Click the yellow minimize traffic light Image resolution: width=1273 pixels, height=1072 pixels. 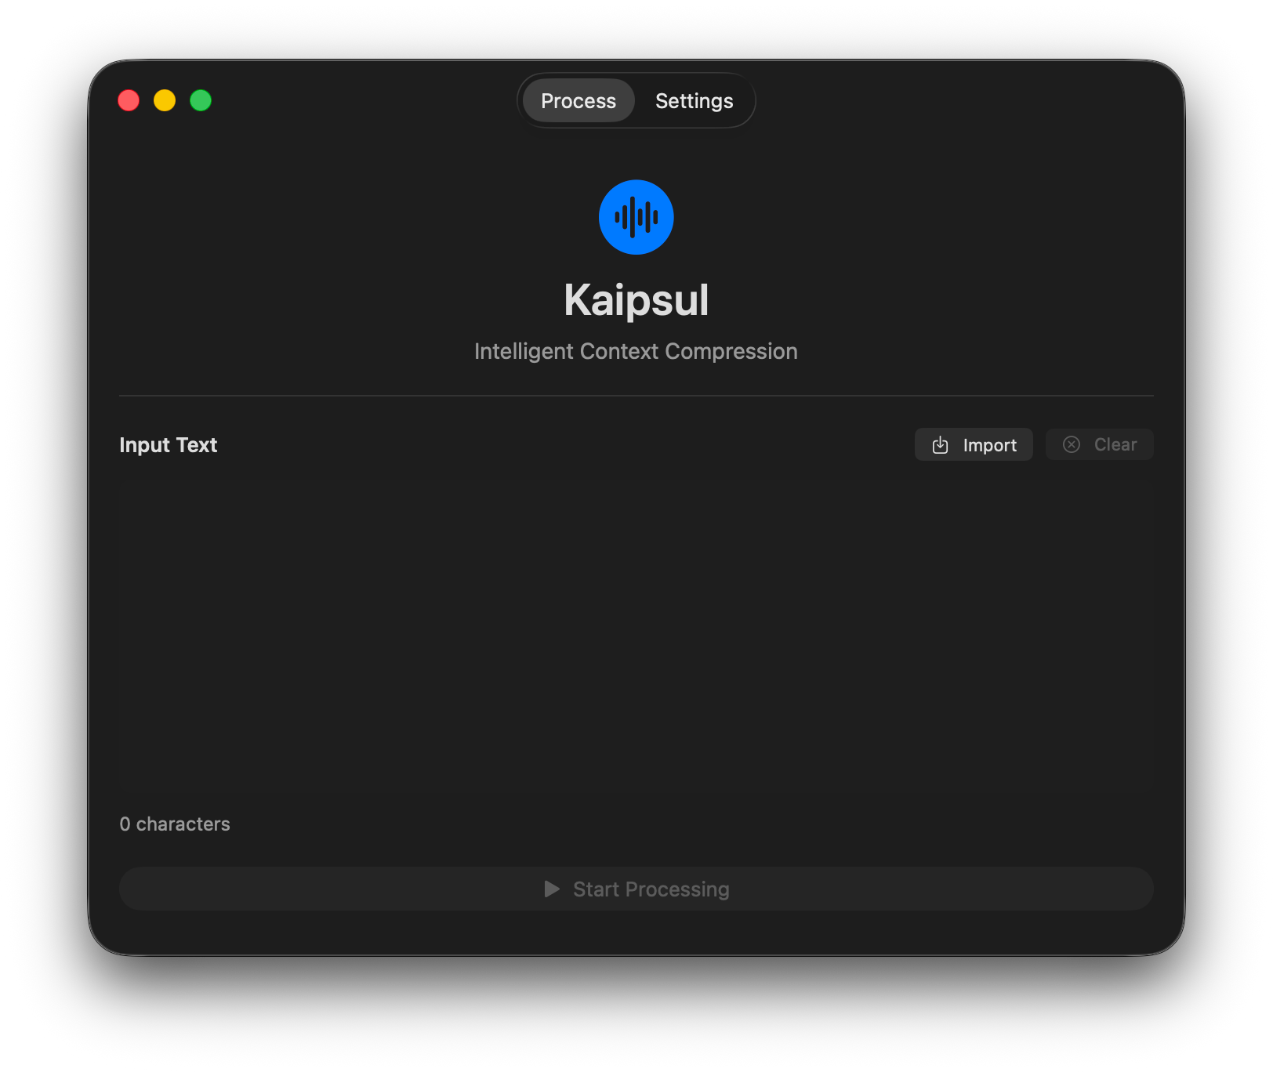point(165,100)
